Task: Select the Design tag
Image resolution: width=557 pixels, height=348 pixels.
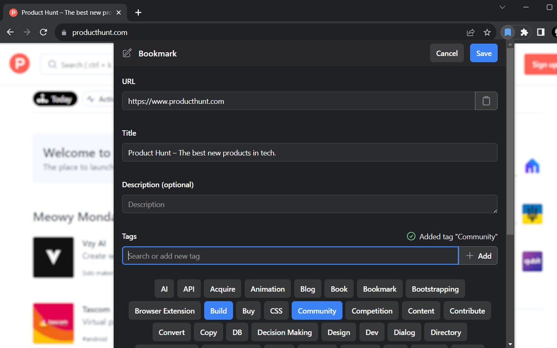Action: (x=339, y=332)
